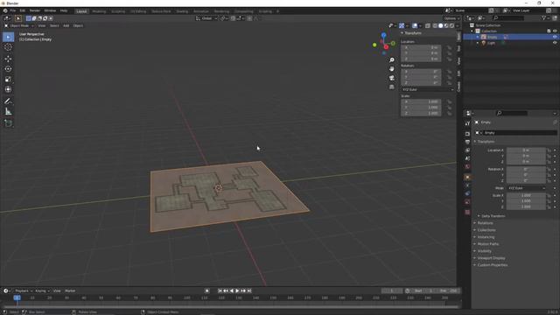Toggle viewport gizmos button
This screenshot has height=315, width=560.
(402, 25)
